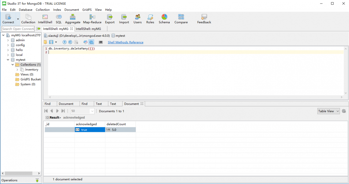The width and height of the screenshot is (349, 184).
Task: Click the Map-Reduce toolbar icon
Action: click(92, 19)
